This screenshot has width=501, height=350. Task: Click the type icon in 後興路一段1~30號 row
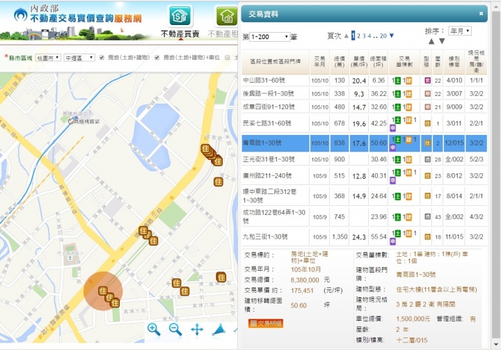427,94
